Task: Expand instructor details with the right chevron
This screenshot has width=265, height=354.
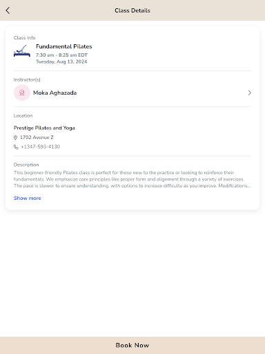Action: tap(249, 93)
